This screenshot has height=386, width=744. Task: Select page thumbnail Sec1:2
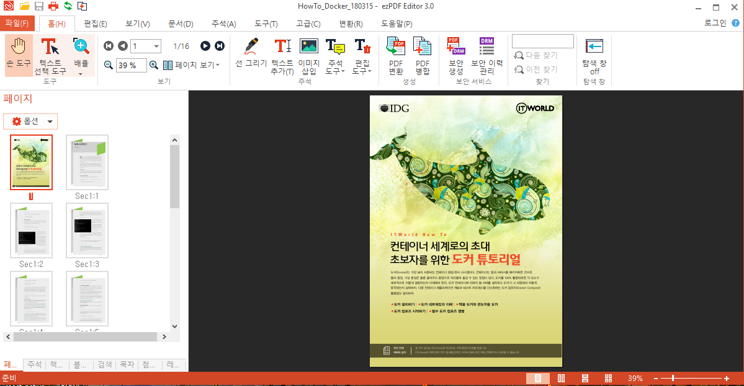(31, 230)
